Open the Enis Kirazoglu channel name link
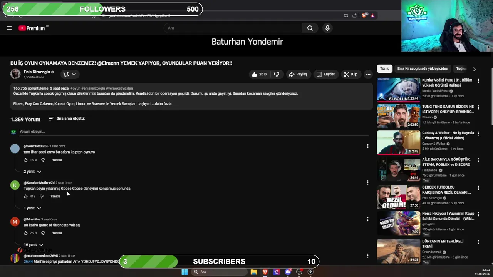Screen dimensions: 493x277 point(37,72)
